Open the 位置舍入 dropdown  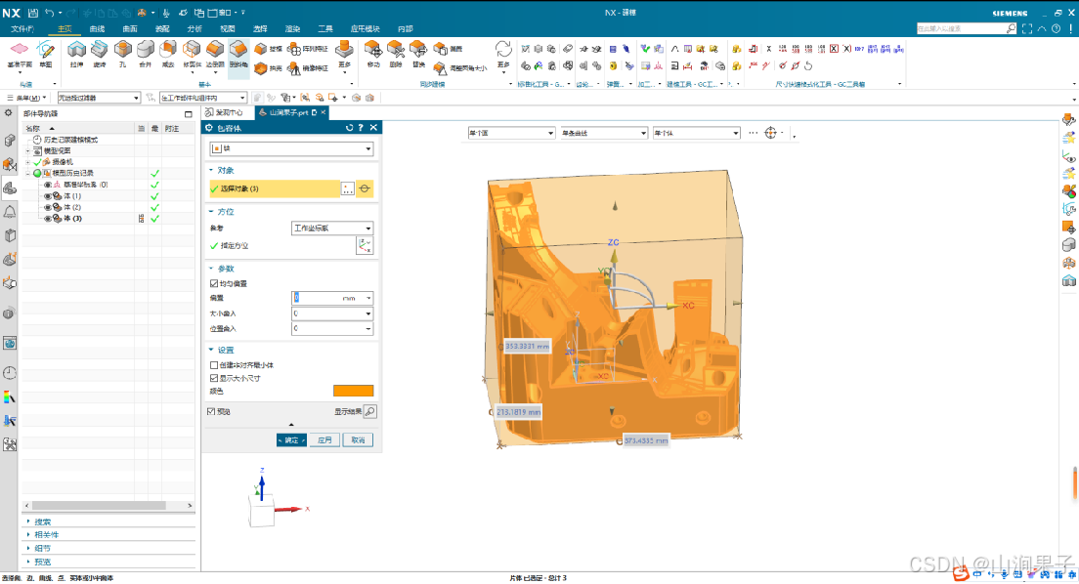(x=332, y=328)
